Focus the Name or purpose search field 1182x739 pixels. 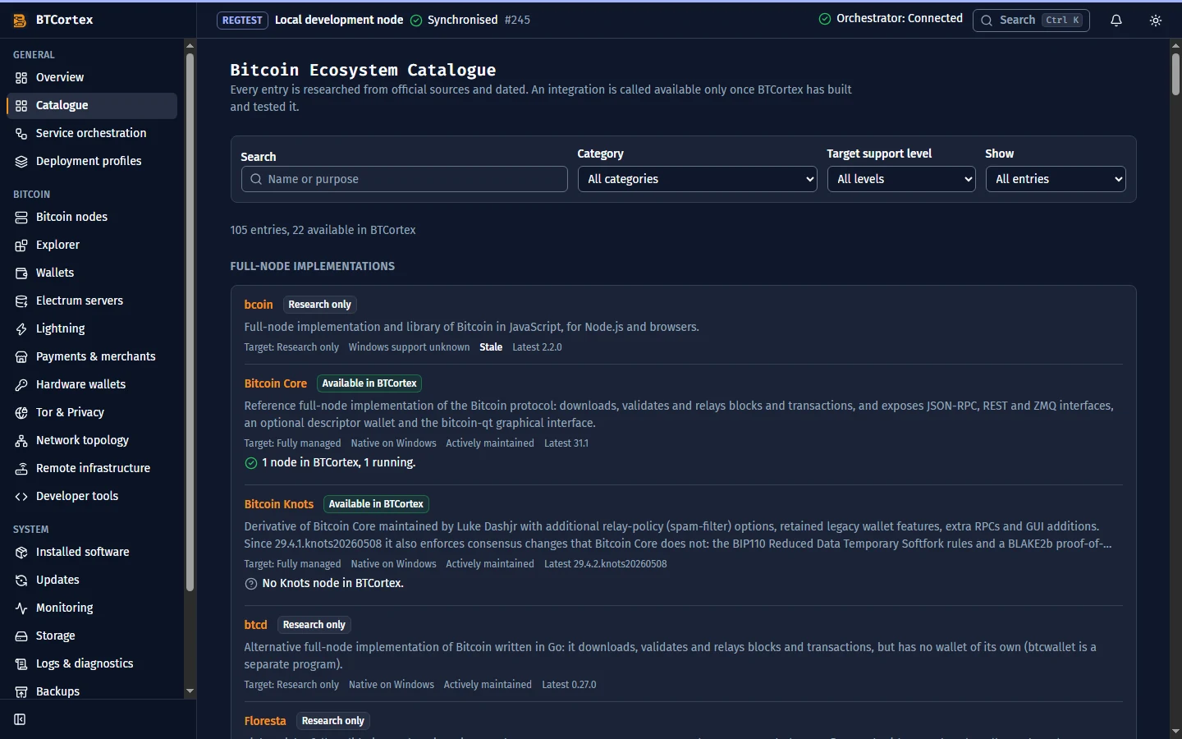pyautogui.click(x=405, y=179)
